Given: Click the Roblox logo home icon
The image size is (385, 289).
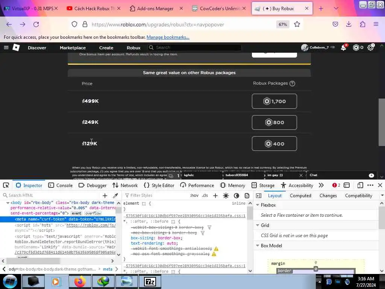Looking at the screenshot, I should (16, 47).
